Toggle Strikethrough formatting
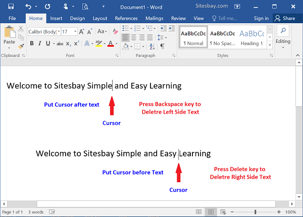This screenshot has width=303, height=217. [60, 44]
